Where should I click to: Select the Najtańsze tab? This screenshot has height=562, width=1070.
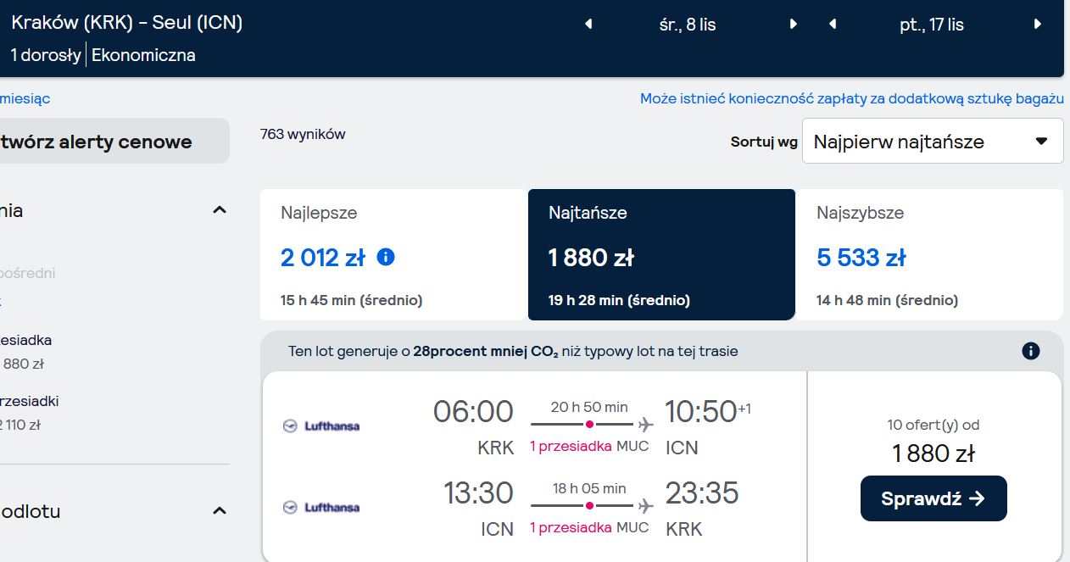[661, 254]
